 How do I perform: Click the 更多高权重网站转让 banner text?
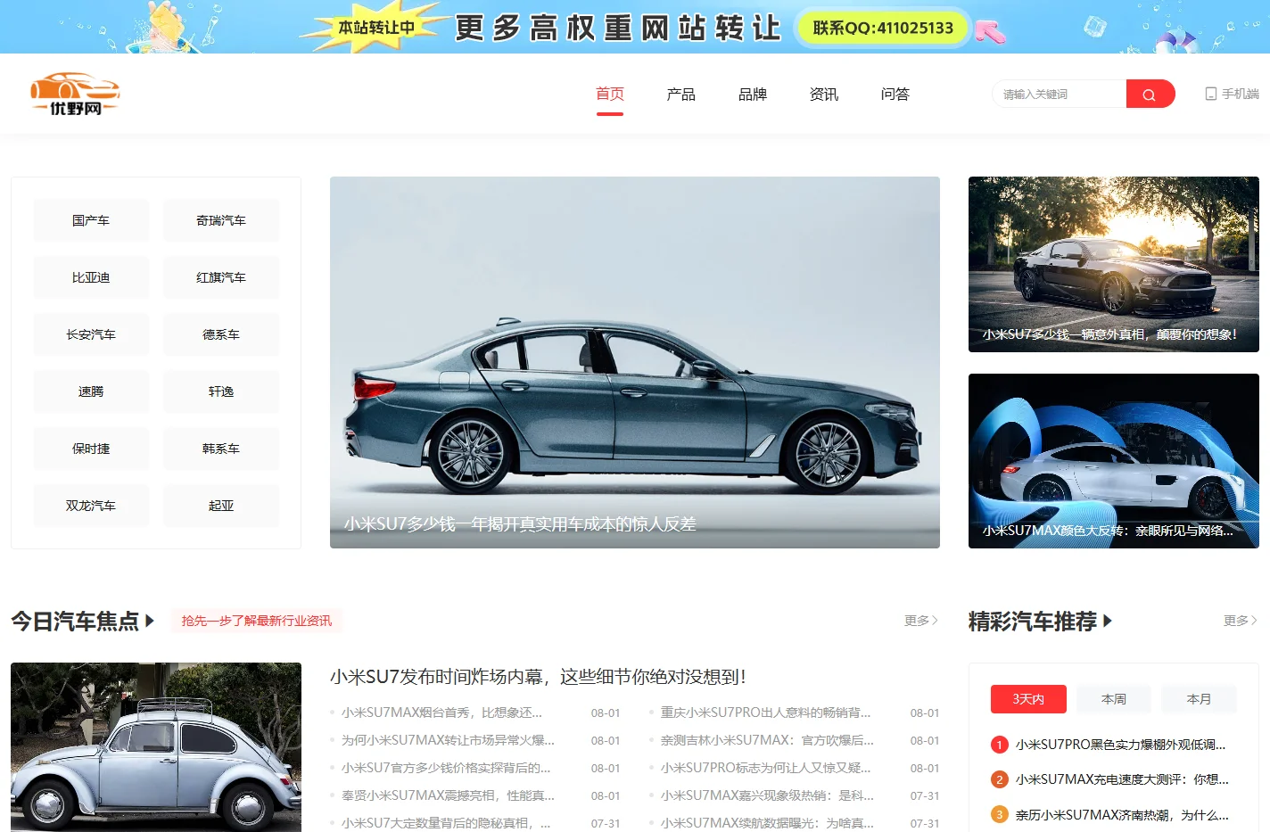[618, 28]
